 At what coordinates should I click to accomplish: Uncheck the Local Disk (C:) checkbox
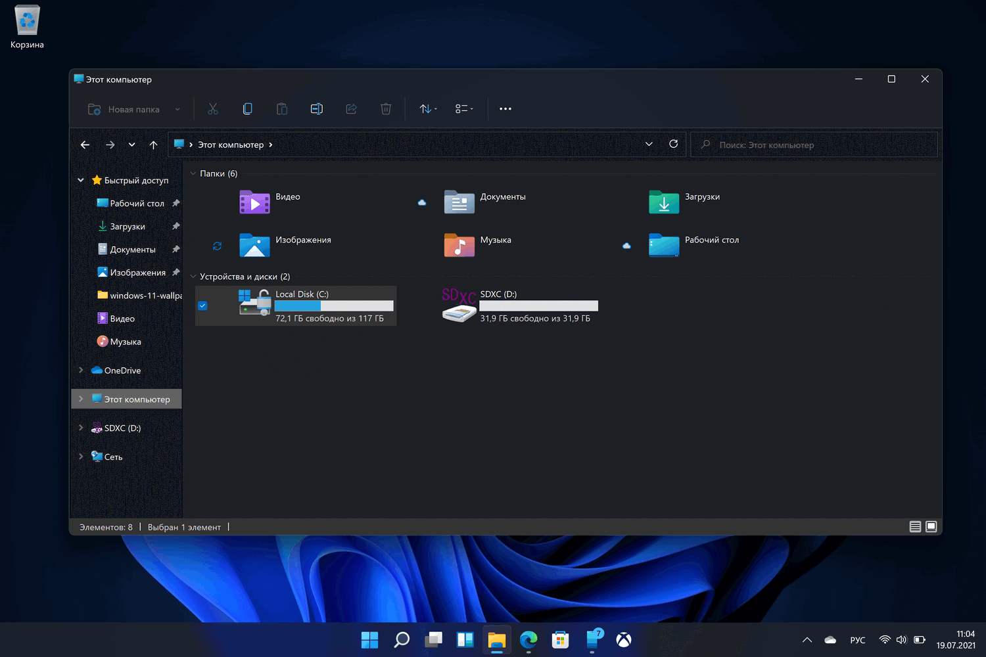202,306
